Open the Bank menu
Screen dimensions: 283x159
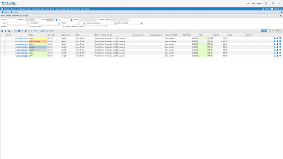click(64, 9)
